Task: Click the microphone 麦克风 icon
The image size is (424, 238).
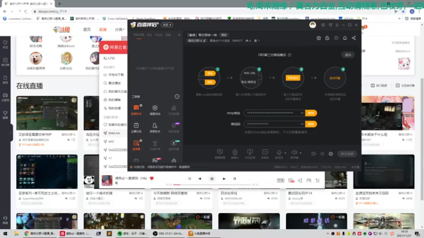Action: tap(279, 152)
